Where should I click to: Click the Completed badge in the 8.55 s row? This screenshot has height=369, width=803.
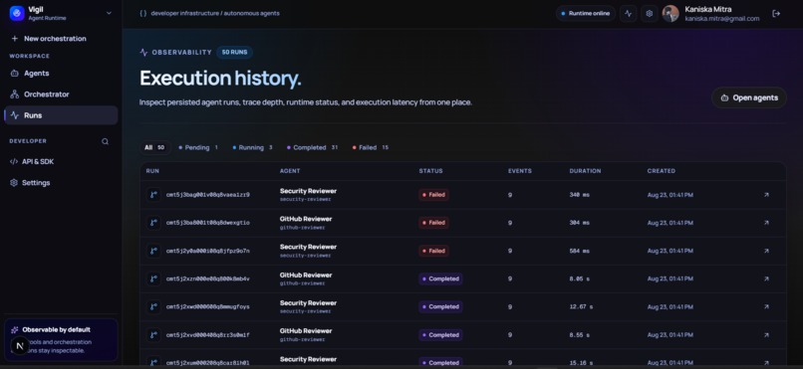coord(440,335)
